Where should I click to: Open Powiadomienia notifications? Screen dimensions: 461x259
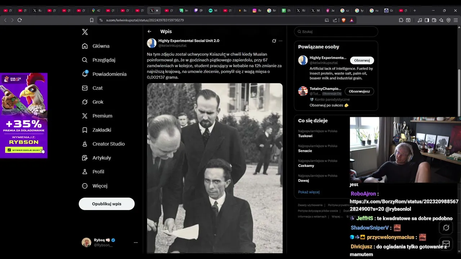click(x=104, y=74)
